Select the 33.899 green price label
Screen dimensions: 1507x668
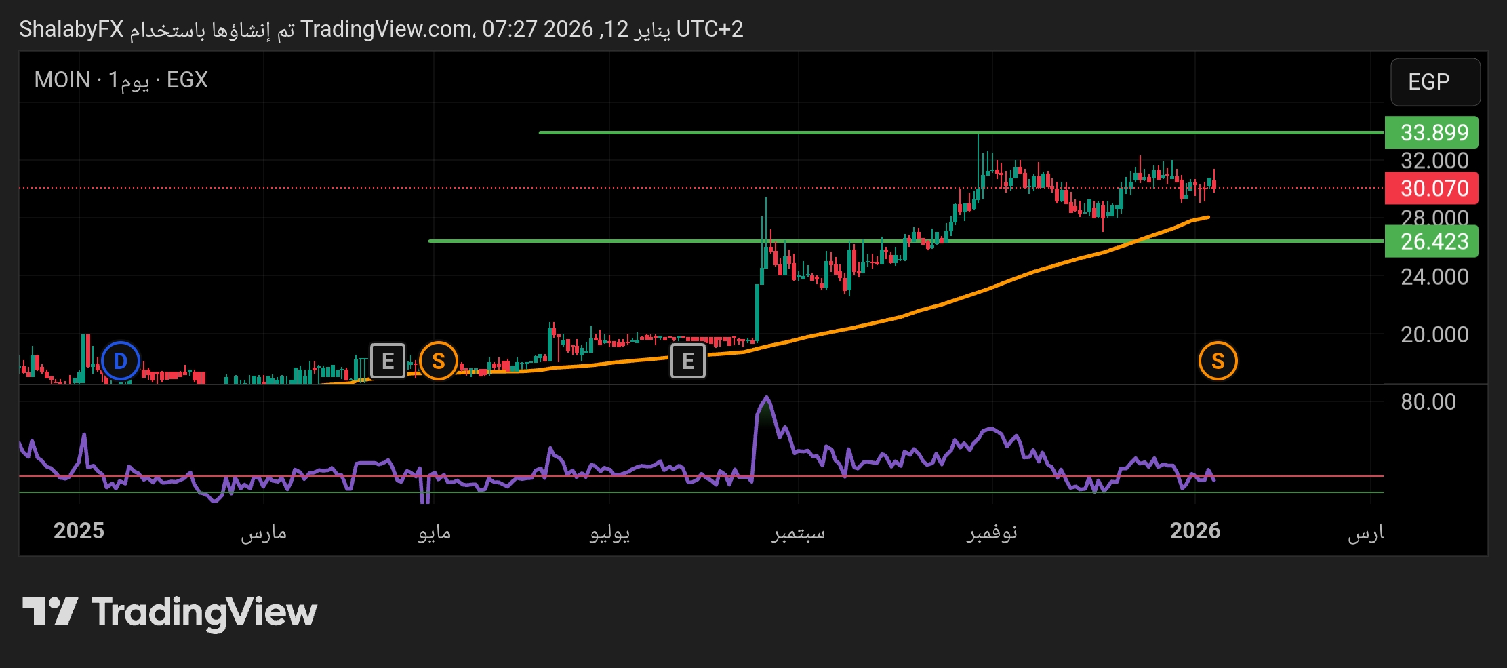[x=1431, y=132]
